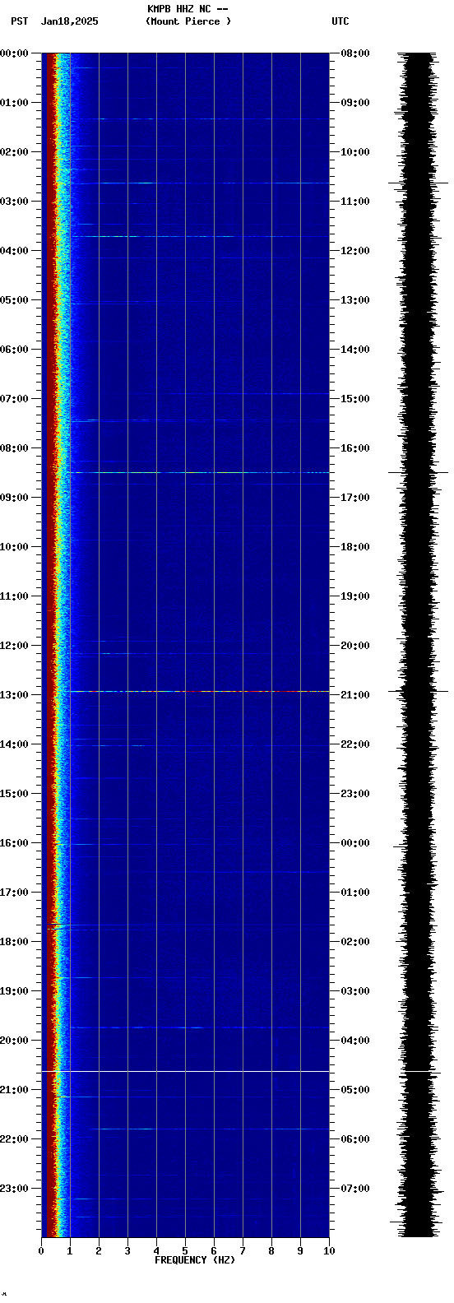
Task: Click the FREQUENCY (HZ) axis label
Action: [x=195, y=1260]
